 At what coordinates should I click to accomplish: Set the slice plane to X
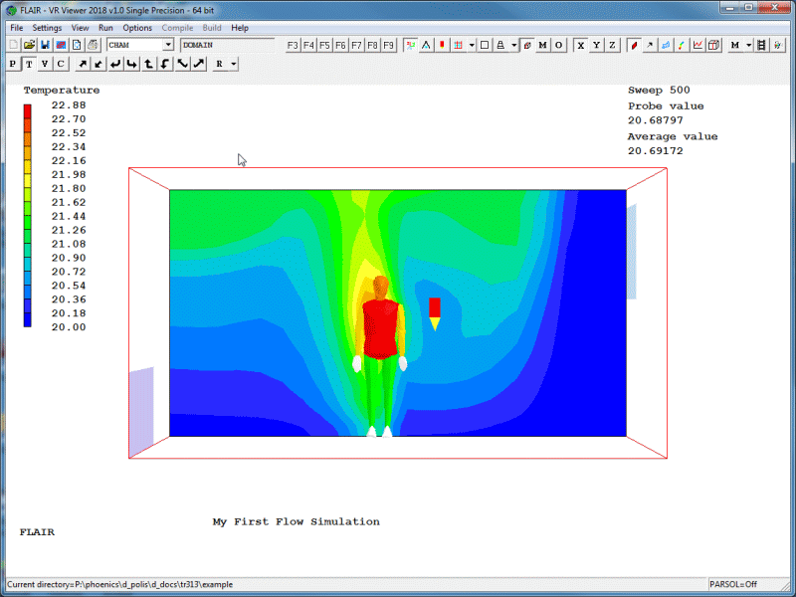coord(580,45)
